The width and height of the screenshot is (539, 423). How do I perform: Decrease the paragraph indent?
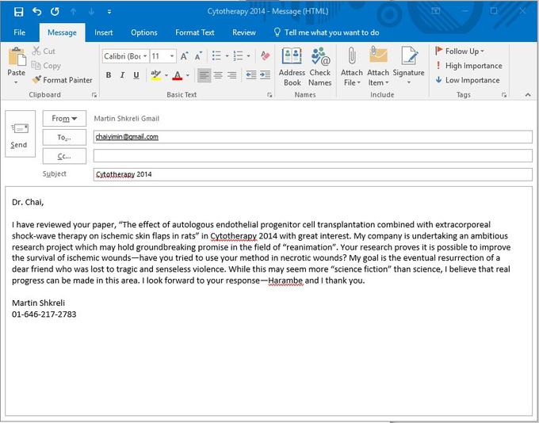251,75
